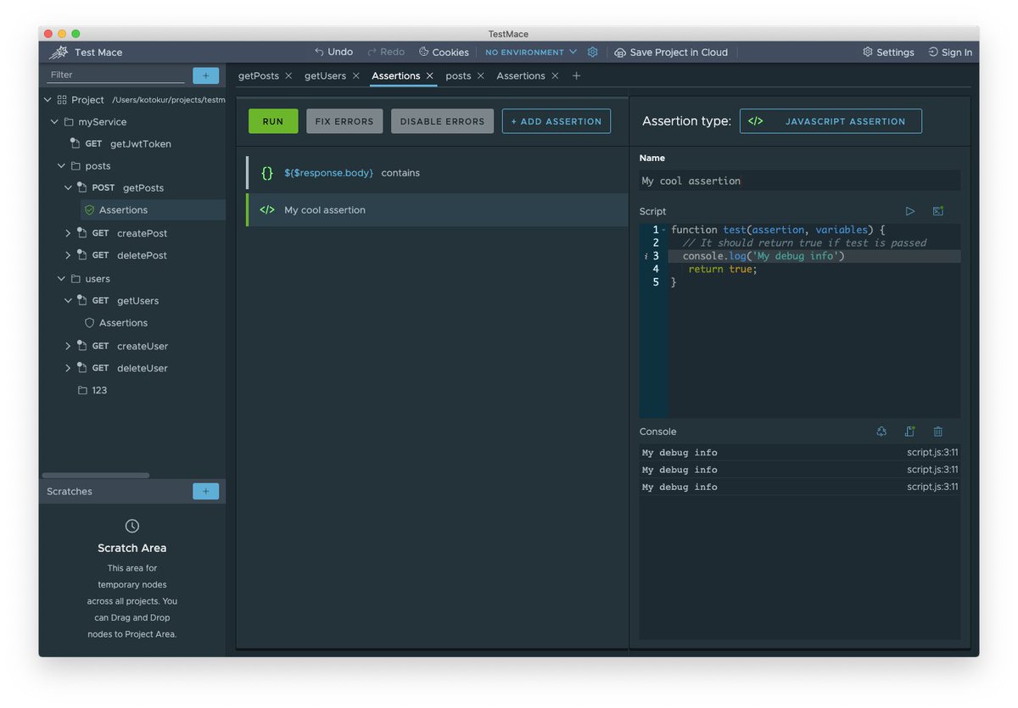Switch to the last Assertions tab
This screenshot has height=708, width=1018.
521,75
